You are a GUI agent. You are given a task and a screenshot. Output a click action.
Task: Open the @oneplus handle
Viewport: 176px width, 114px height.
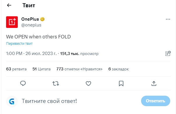point(31,25)
